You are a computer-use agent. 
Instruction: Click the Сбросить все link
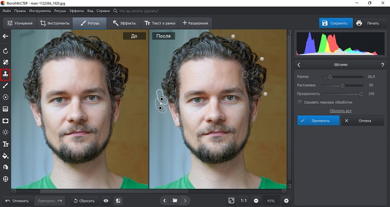[x=341, y=111]
